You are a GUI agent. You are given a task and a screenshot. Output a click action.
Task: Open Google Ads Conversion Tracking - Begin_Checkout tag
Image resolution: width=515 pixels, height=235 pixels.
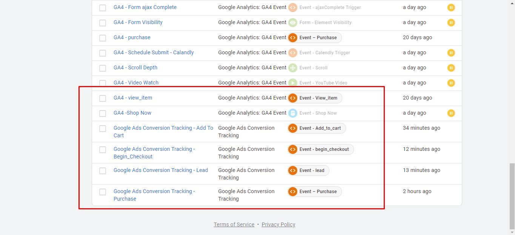(154, 153)
